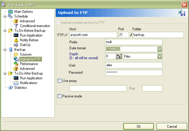Click the FTP Port field showing 21
The height and width of the screenshot is (131, 189).
[x=124, y=35]
